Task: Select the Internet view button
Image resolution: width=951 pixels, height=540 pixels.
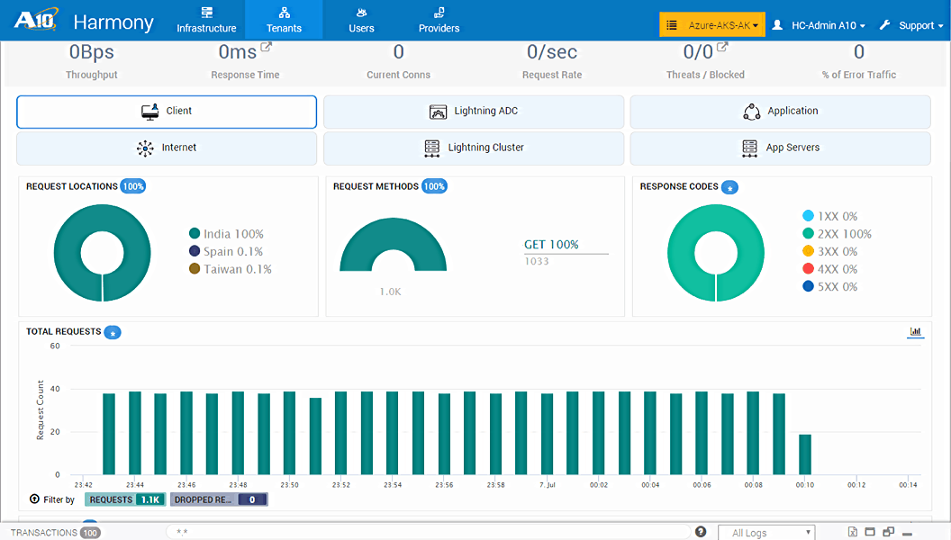Action: (x=167, y=148)
